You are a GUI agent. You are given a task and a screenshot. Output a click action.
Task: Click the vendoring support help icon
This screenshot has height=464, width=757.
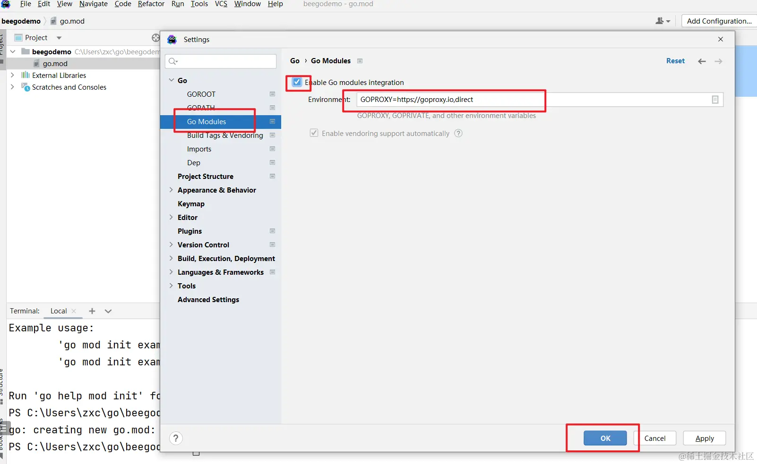pos(458,133)
